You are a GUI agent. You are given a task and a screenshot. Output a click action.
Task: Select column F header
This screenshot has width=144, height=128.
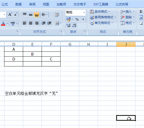coord(51,44)
